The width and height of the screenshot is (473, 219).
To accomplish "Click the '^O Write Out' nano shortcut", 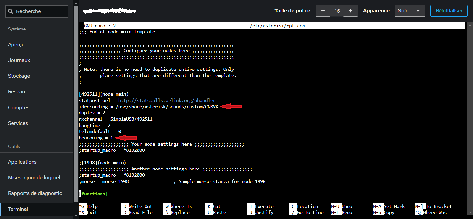I will coord(137,206).
